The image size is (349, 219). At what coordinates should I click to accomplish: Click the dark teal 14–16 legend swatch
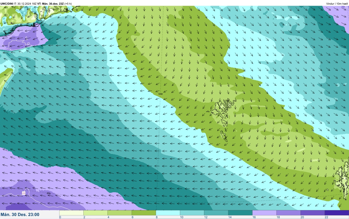240,213
